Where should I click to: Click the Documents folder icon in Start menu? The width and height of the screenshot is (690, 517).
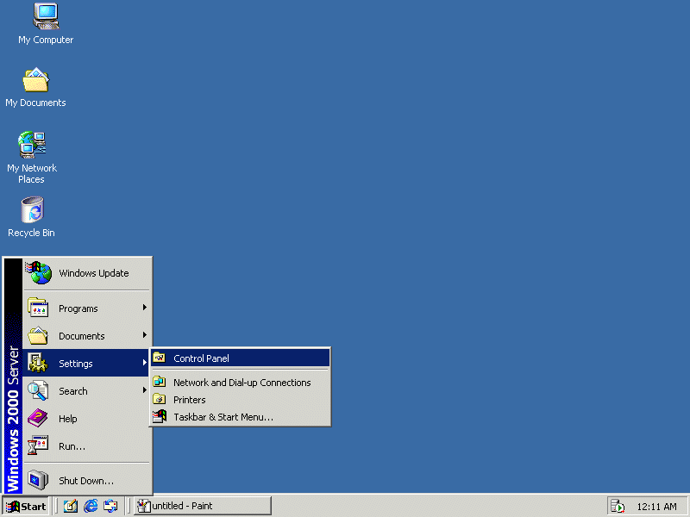(x=38, y=335)
